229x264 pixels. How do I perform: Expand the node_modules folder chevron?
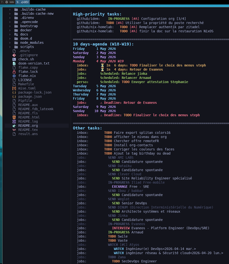coord(10,43)
